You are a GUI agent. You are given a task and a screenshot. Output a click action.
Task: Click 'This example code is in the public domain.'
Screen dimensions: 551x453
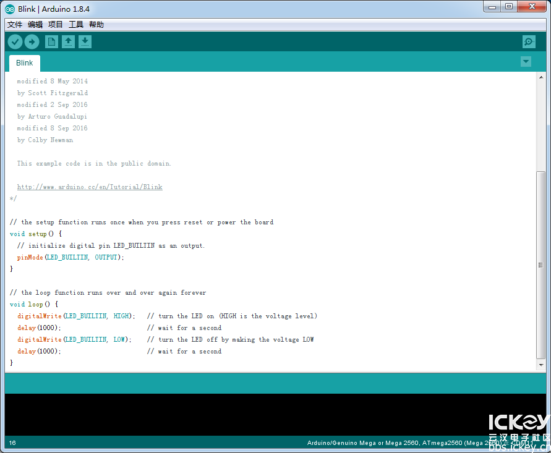pyautogui.click(x=94, y=164)
